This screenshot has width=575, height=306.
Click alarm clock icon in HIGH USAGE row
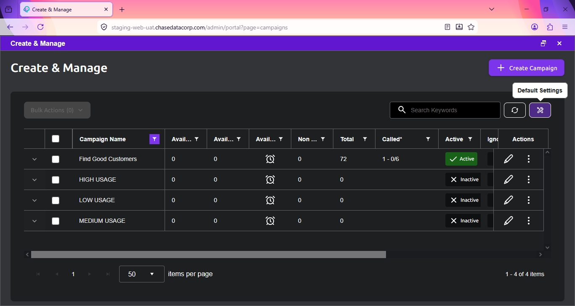click(270, 179)
